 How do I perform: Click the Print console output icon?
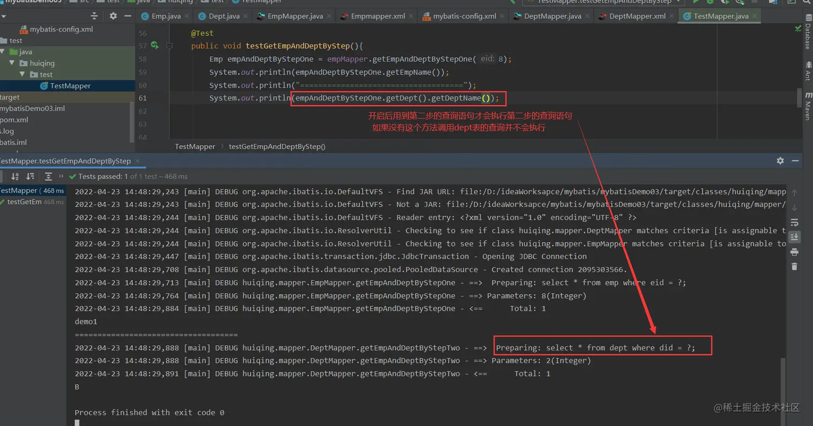(x=795, y=252)
